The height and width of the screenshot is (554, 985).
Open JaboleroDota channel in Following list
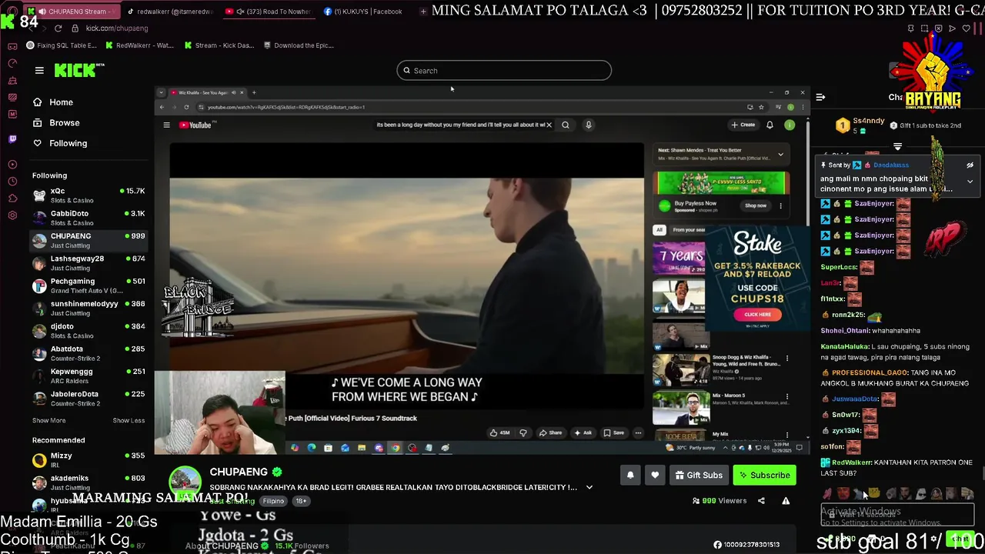88,399
